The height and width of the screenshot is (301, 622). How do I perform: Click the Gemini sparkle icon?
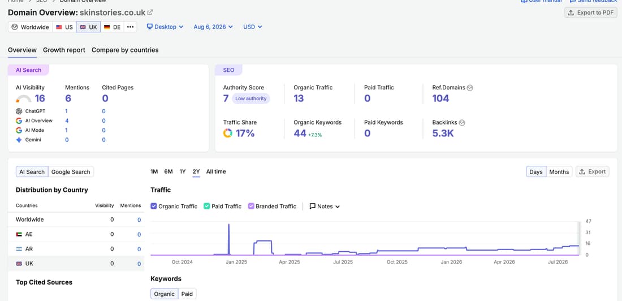coord(19,140)
